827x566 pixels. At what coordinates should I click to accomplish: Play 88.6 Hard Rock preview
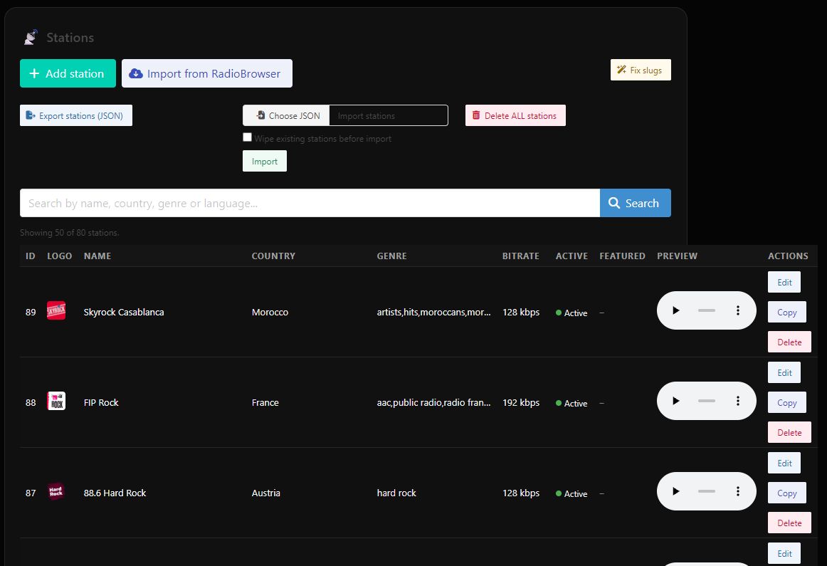click(x=675, y=491)
